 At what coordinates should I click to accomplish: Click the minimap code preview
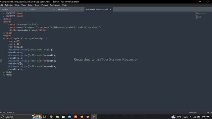(201, 16)
